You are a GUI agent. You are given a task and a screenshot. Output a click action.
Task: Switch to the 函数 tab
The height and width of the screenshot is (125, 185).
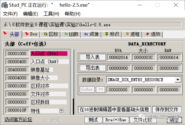[71, 34]
